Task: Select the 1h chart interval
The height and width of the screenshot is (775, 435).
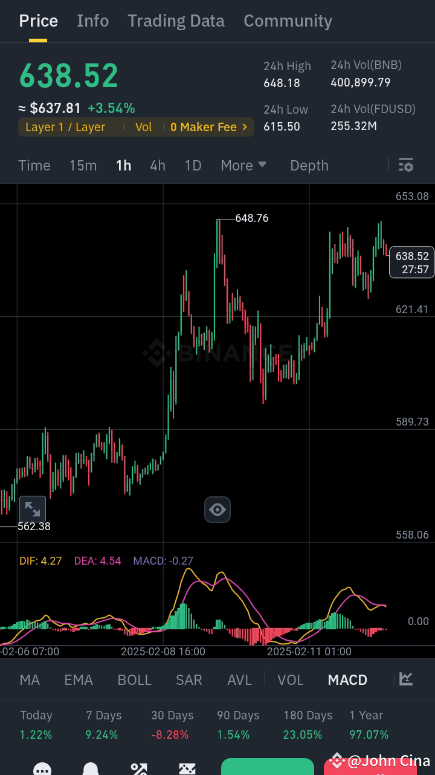Action: [124, 166]
